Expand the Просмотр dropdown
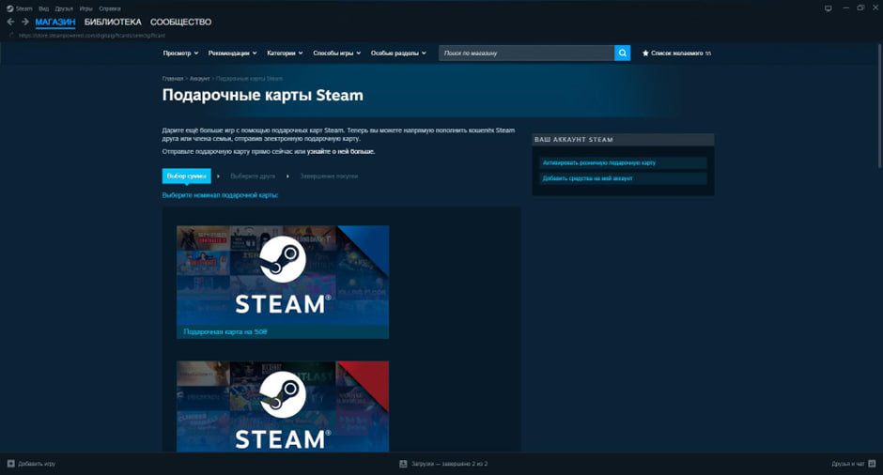Screen dimensions: 883x475 coord(180,53)
